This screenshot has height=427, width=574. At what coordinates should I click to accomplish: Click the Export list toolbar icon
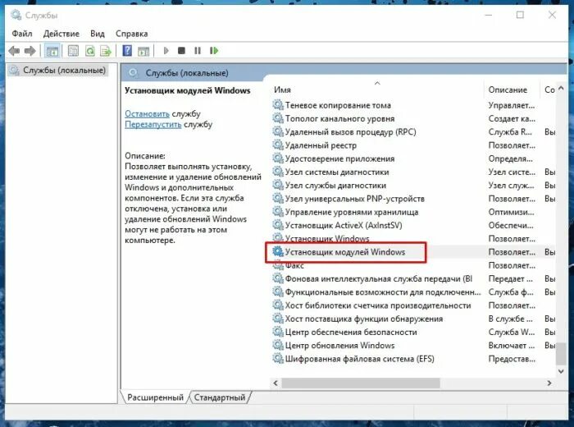(106, 51)
